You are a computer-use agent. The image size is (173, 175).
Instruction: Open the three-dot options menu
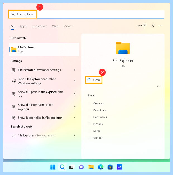161,26
